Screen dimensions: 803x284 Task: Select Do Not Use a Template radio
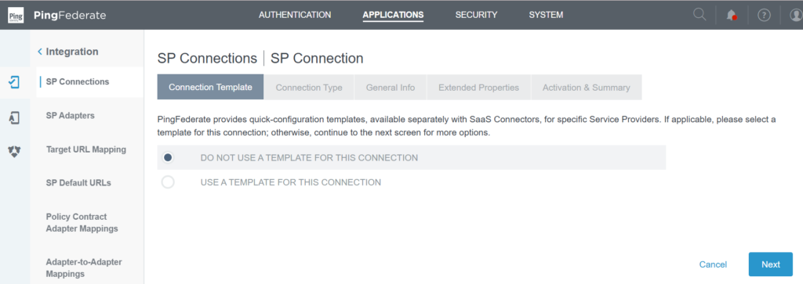[168, 157]
